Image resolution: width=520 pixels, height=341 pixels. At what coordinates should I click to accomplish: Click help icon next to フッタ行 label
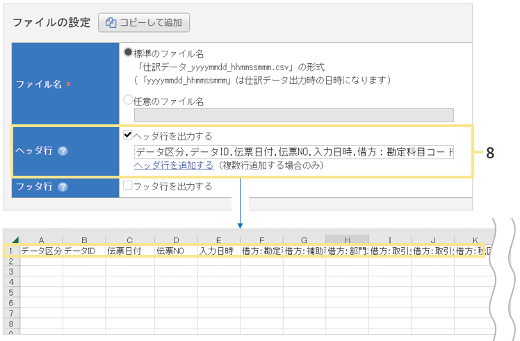coord(63,187)
